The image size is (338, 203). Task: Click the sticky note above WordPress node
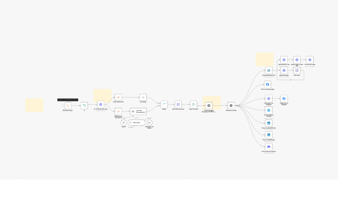point(264,59)
